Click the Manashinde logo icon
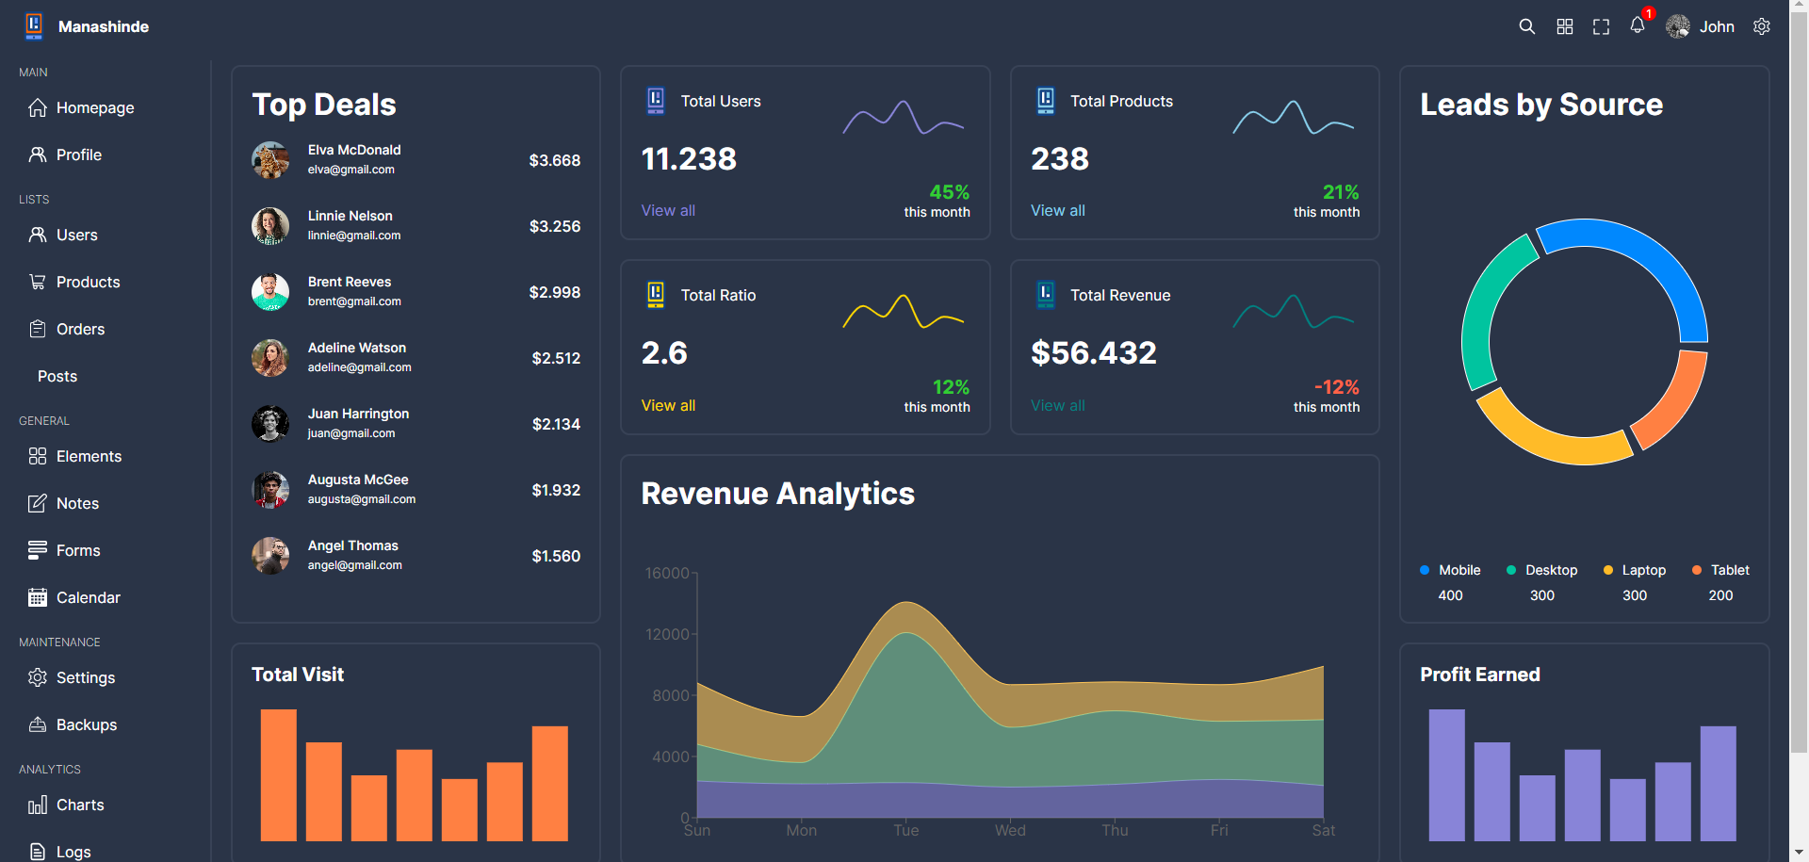The height and width of the screenshot is (862, 1809). coord(33,26)
